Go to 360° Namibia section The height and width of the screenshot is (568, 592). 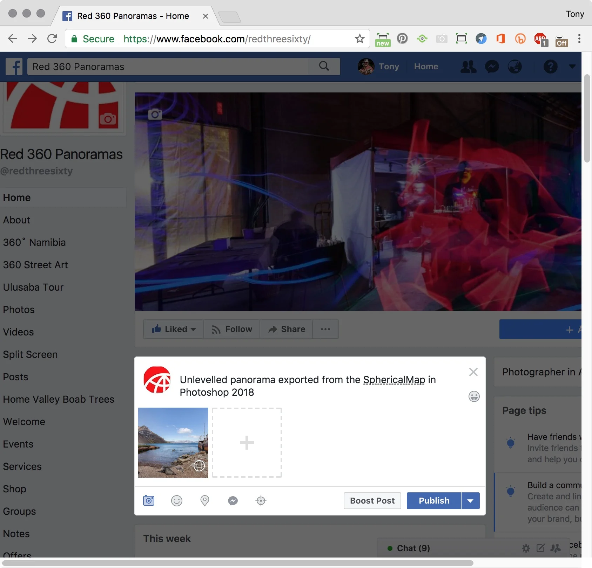pyautogui.click(x=34, y=242)
